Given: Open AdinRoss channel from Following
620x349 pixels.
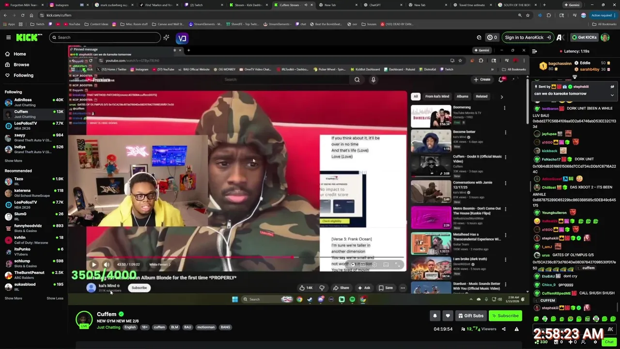Looking at the screenshot, I should (33, 102).
